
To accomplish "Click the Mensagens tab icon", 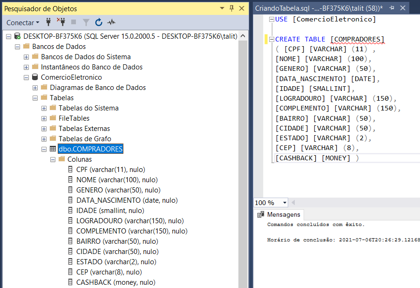I will click(x=261, y=214).
